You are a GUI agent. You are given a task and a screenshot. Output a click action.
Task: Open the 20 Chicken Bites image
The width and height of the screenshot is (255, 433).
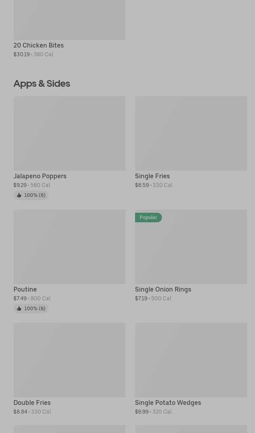coord(70,20)
